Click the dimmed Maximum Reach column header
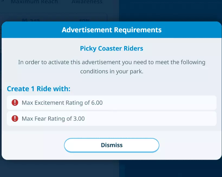Viewport: 222px width, 177px height. pyautogui.click(x=34, y=2)
